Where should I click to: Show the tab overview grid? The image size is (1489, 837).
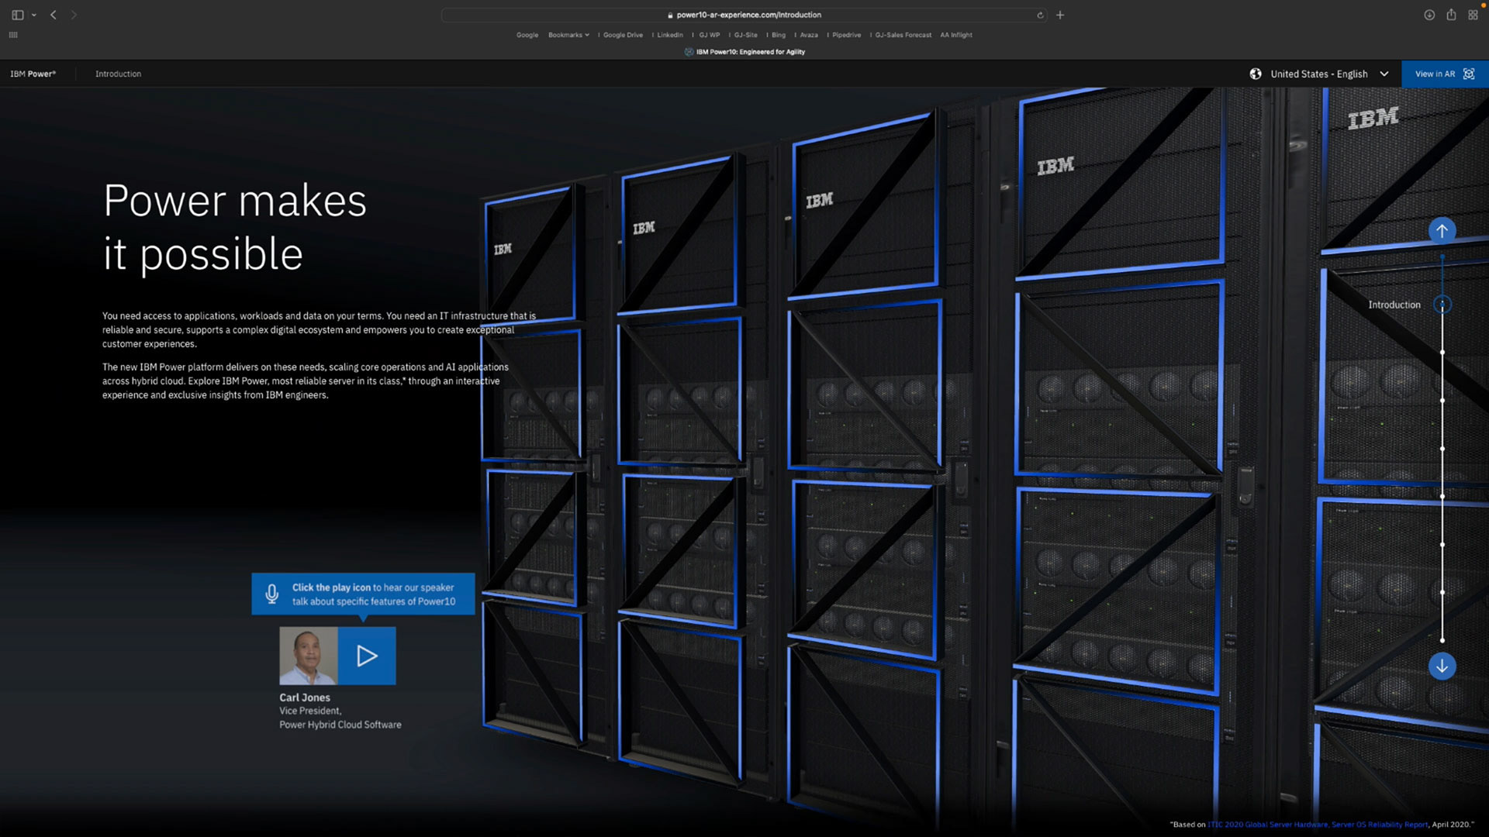tap(1473, 15)
